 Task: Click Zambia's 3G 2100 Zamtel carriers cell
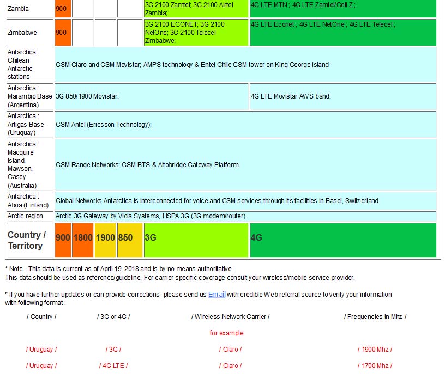pos(196,9)
